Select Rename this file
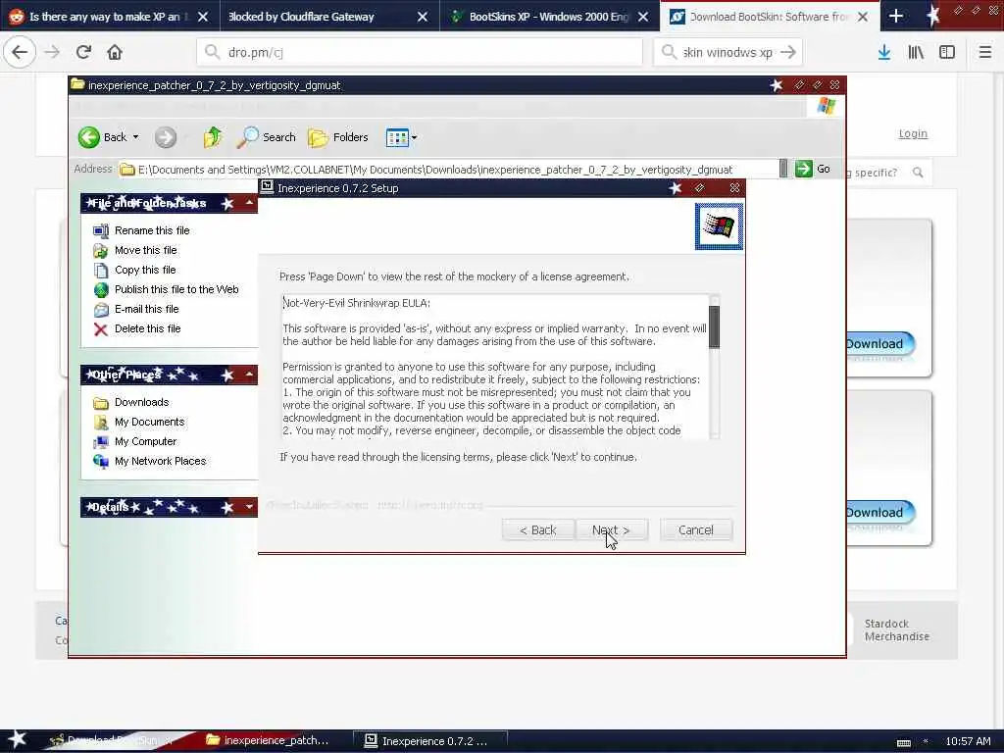Image resolution: width=1004 pixels, height=753 pixels. tap(152, 230)
